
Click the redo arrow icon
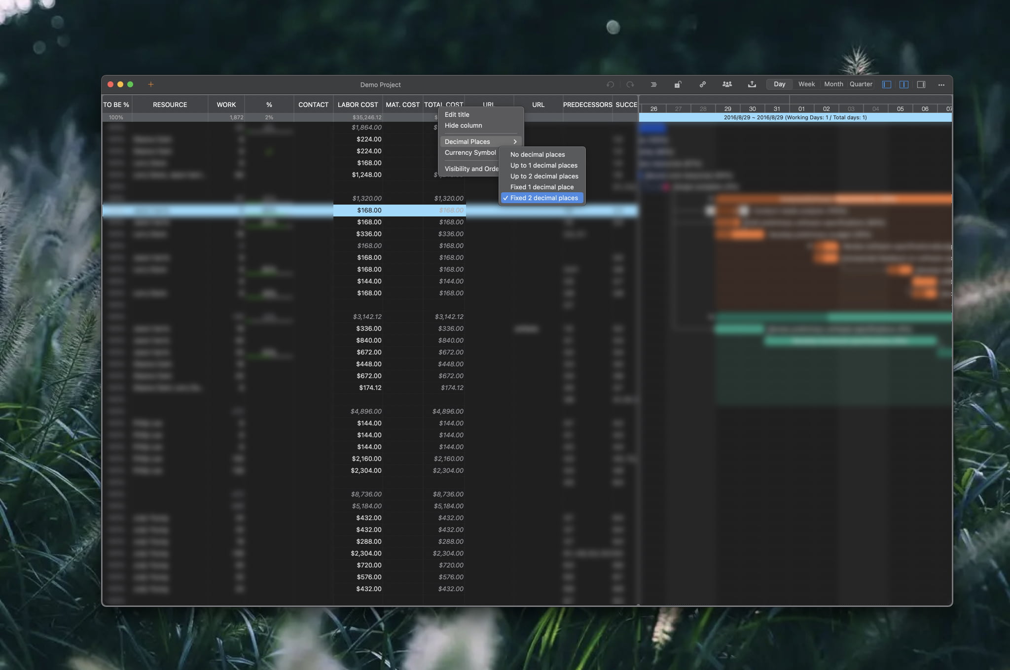(630, 84)
